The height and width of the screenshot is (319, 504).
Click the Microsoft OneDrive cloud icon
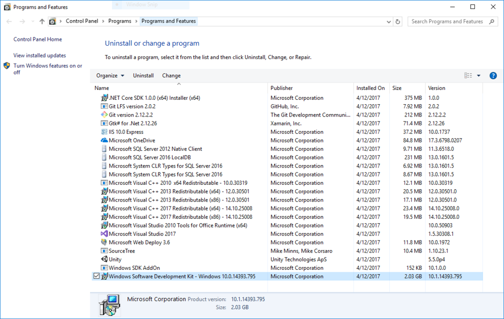coord(104,140)
